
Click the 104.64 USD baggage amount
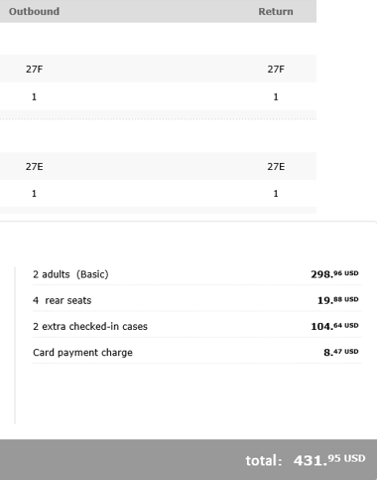[x=334, y=326]
